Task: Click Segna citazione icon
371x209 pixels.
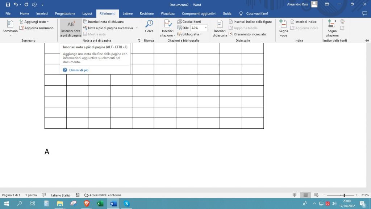Action: coord(332,25)
